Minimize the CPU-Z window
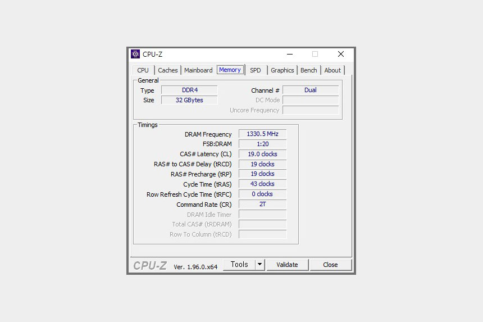Screen dimensions: 483x322 pyautogui.click(x=290, y=55)
